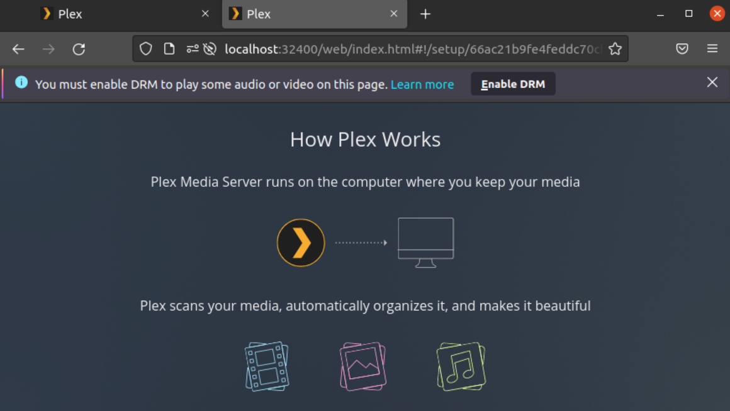
Task: Open a new browser tab
Action: pyautogui.click(x=425, y=14)
